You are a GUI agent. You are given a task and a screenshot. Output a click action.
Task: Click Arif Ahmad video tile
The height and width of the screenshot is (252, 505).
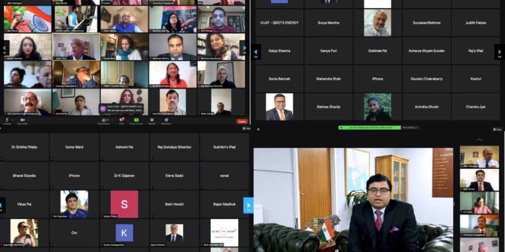(221, 19)
